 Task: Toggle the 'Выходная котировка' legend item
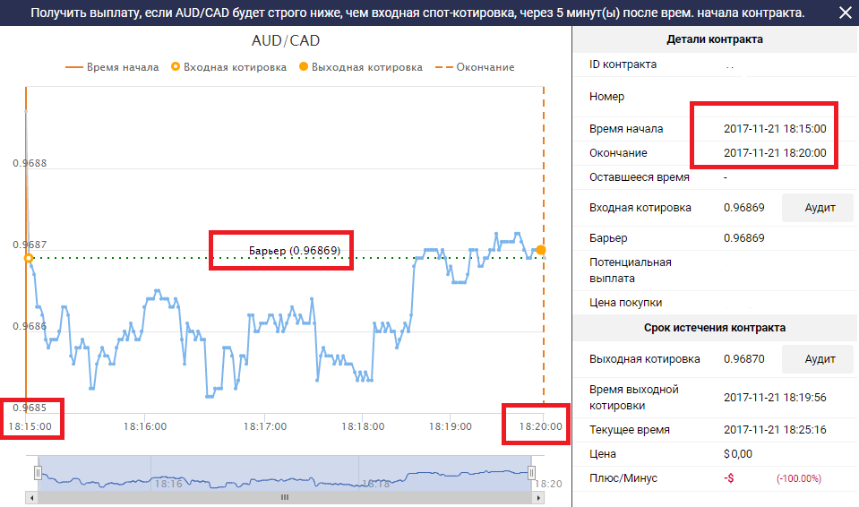(360, 67)
